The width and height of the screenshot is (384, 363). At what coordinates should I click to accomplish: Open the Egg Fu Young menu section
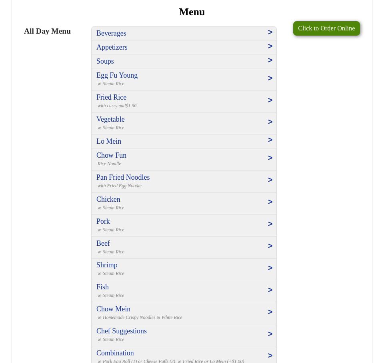(117, 75)
